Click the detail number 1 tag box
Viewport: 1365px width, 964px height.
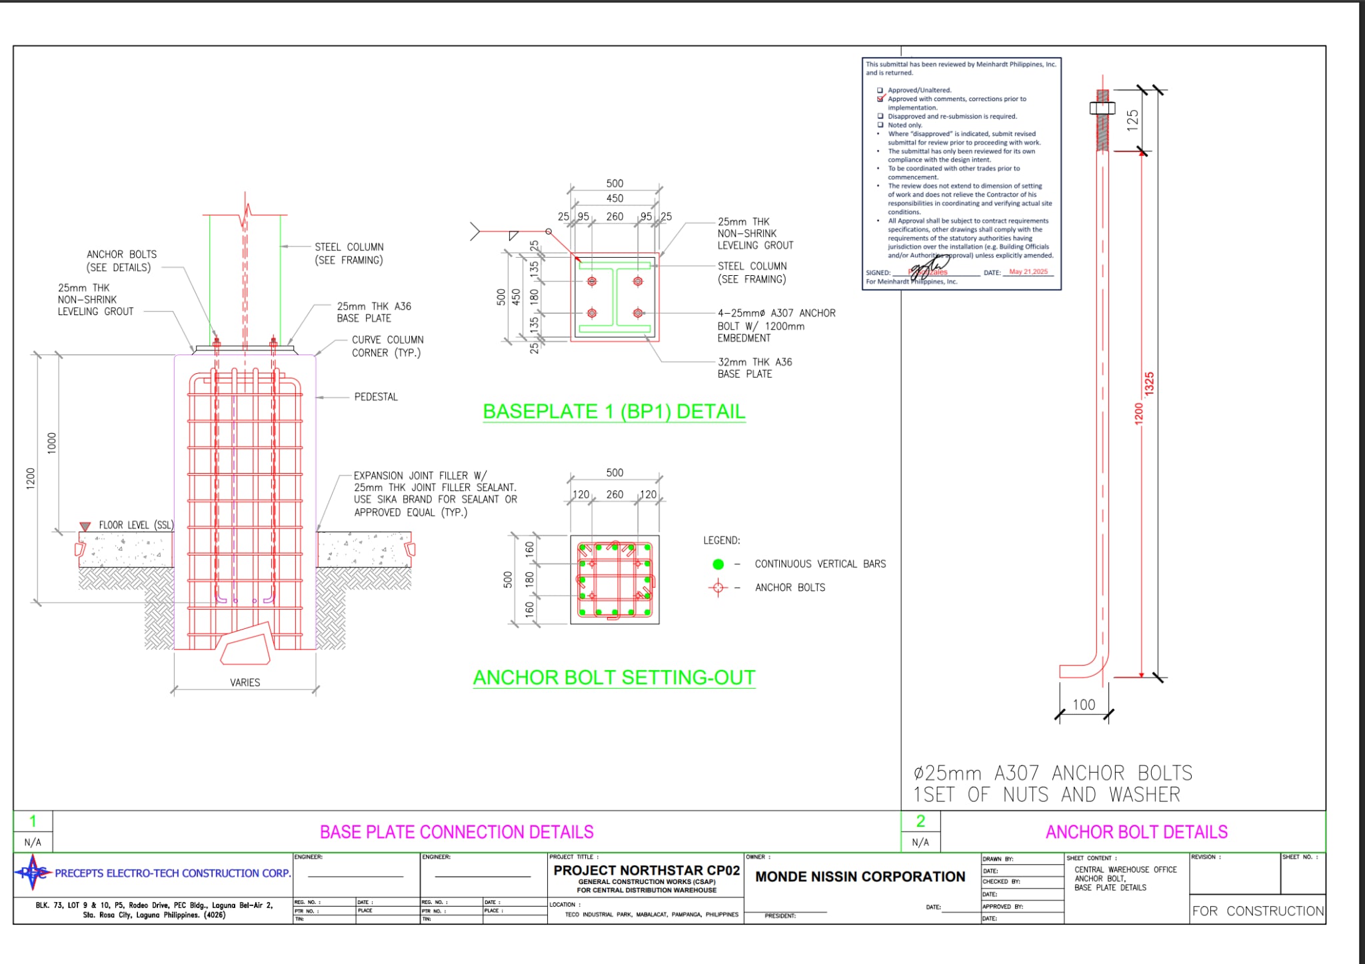[x=33, y=821]
